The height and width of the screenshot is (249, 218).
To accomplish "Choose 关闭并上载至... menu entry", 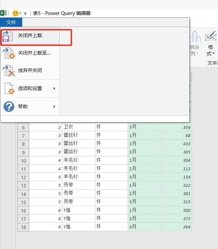I will pyautogui.click(x=30, y=53).
